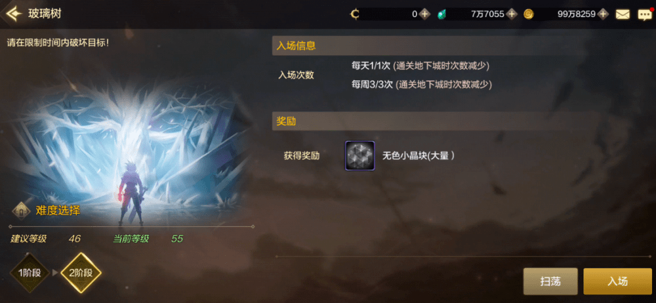Select the 2阶段 difficulty stage

81,273
